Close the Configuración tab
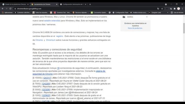Viewport: 185px width, 104px height. (86, 4)
